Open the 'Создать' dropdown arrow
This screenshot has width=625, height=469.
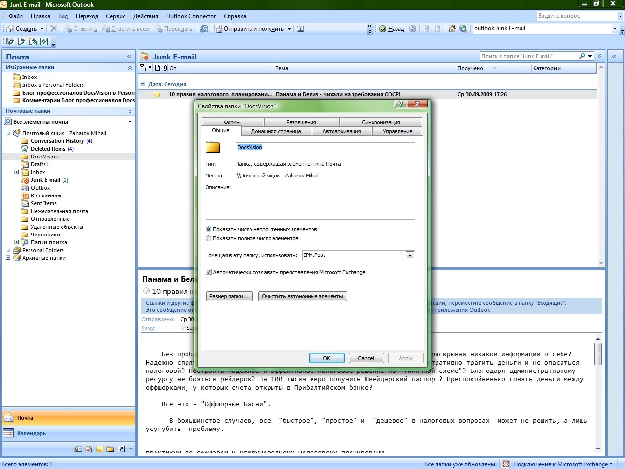coord(42,29)
